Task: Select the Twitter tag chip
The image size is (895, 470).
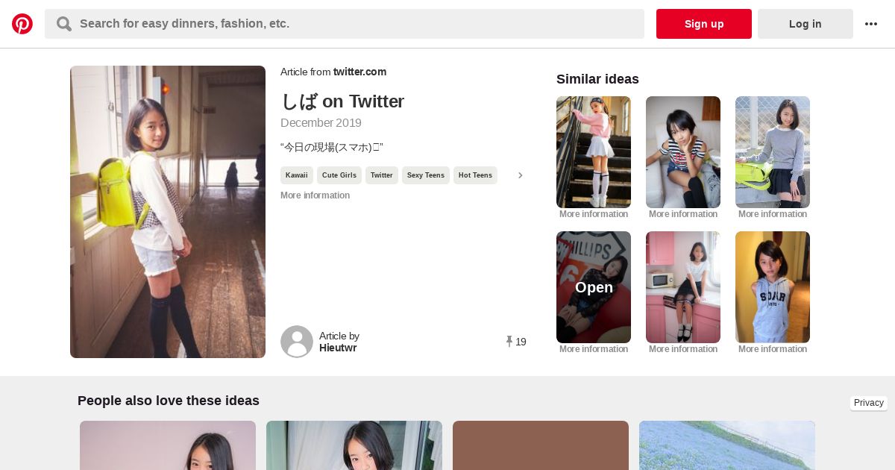Action: (x=382, y=175)
